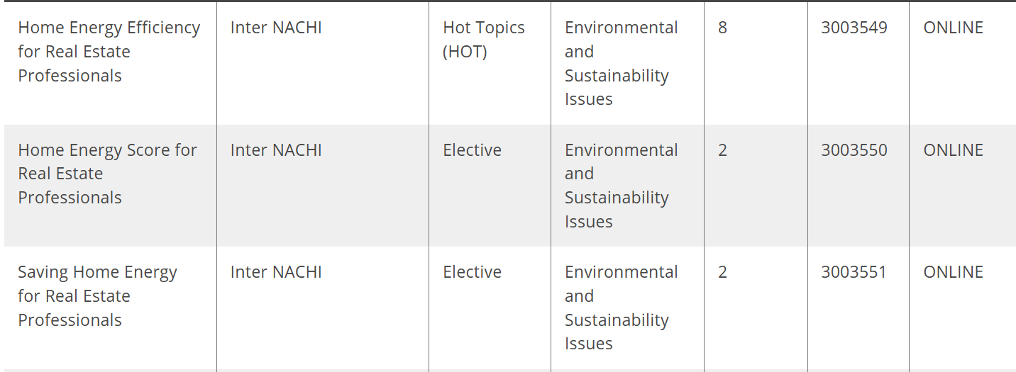Viewport: 1016px width, 372px height.
Task: Click the Home Energy Efficiency course title
Action: pos(109,52)
